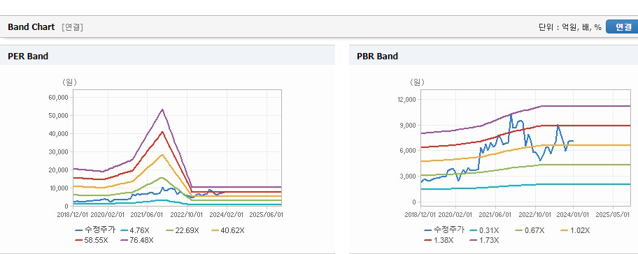The image size is (638, 254).
Task: Click the 12,000 y-axis label in PBR Band
Action: [407, 99]
